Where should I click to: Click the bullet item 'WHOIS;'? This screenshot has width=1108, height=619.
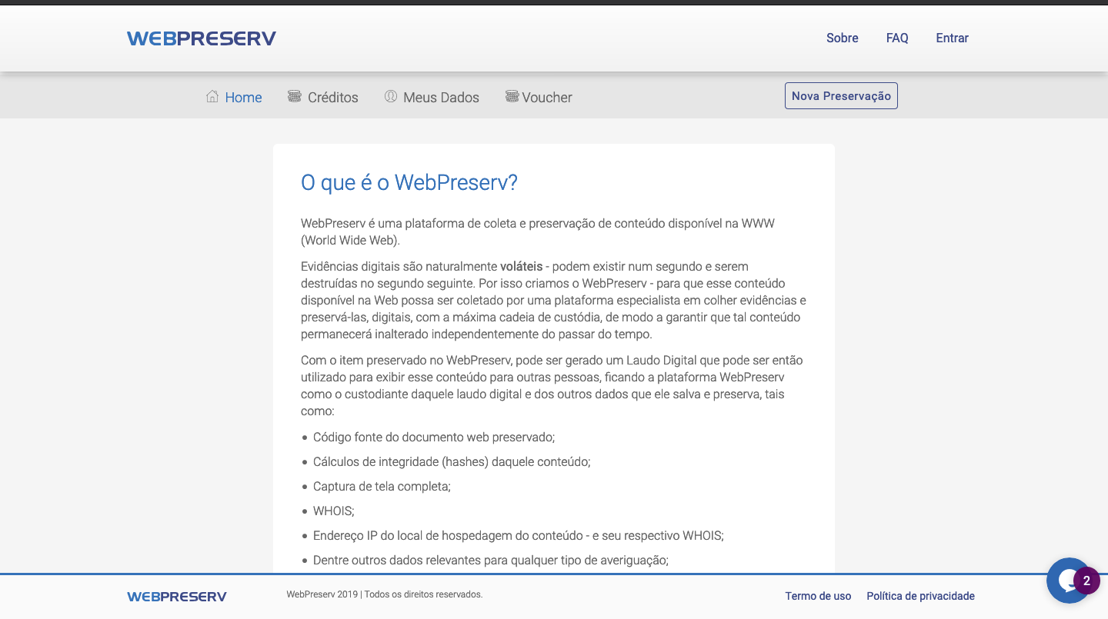334,511
